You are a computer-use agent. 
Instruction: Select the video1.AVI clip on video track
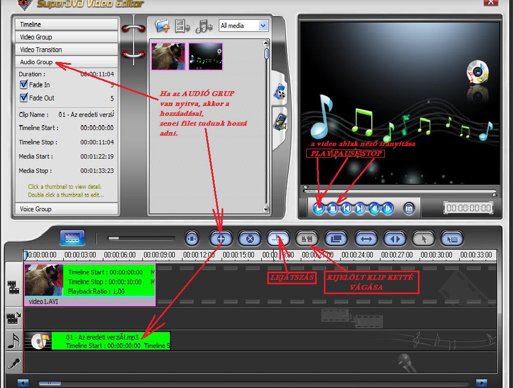point(90,285)
